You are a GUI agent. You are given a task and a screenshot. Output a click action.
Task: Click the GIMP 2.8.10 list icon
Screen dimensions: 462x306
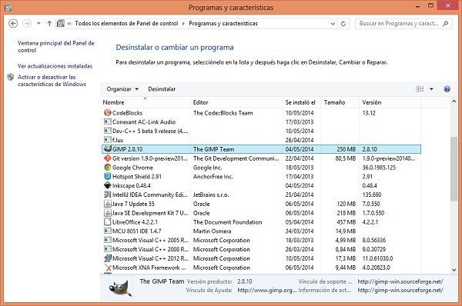pyautogui.click(x=108, y=149)
